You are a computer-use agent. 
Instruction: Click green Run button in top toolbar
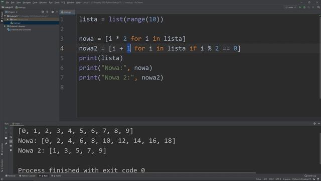300,8
